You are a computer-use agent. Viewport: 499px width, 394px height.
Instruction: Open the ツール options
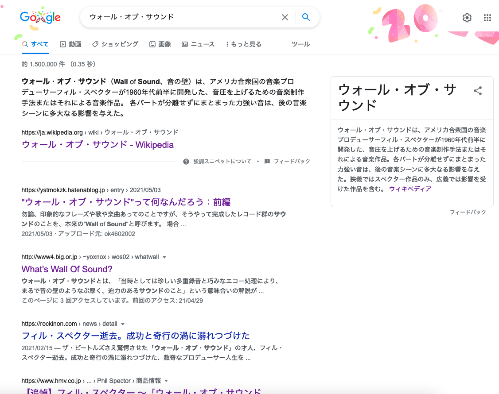tap(301, 44)
